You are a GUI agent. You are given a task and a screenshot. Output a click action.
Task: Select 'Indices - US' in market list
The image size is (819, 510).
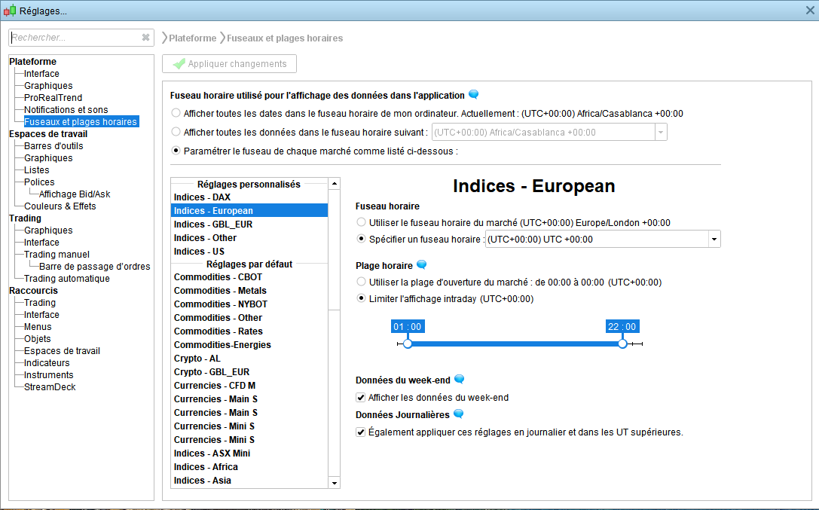[x=249, y=252]
